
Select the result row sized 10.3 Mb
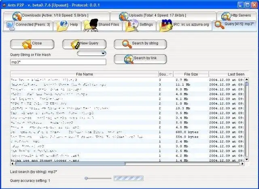[x=127, y=108]
